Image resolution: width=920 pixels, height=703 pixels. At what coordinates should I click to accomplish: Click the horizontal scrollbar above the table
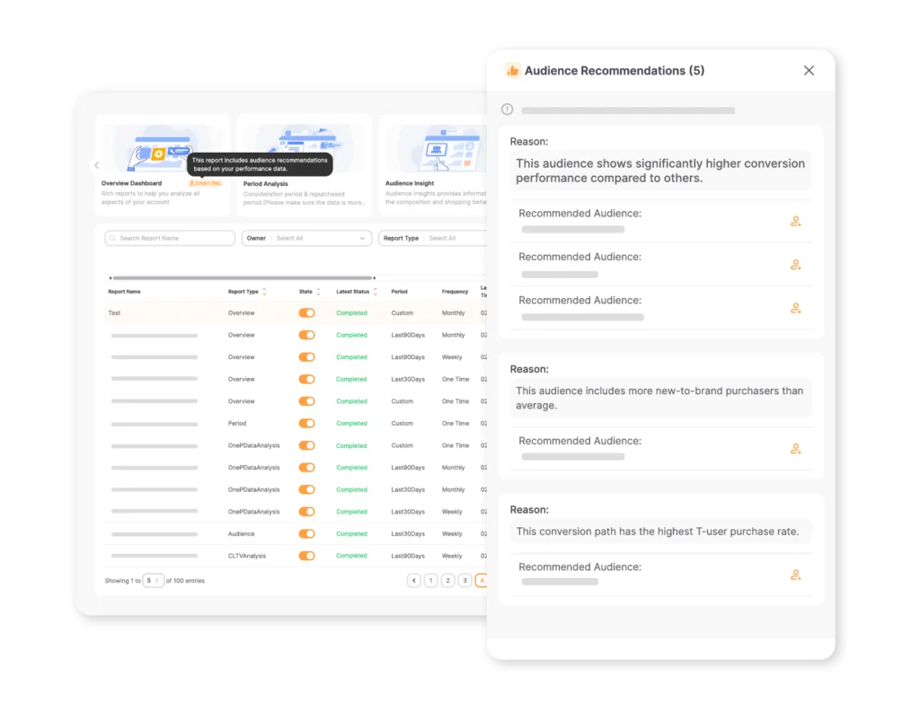[241, 278]
